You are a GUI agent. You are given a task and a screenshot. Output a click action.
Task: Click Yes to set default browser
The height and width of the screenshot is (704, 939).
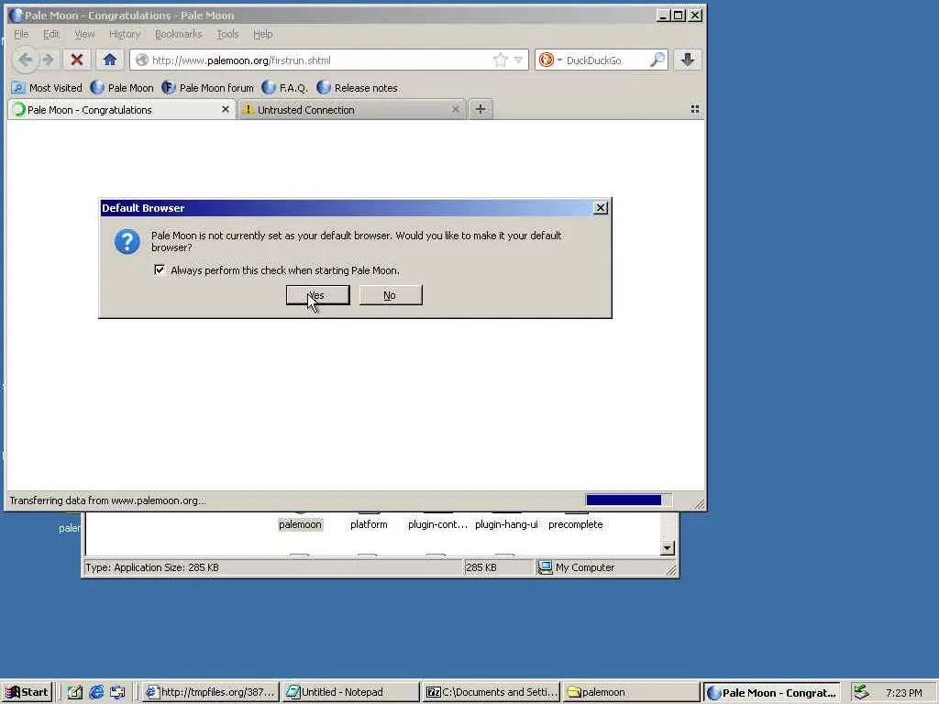click(x=318, y=295)
